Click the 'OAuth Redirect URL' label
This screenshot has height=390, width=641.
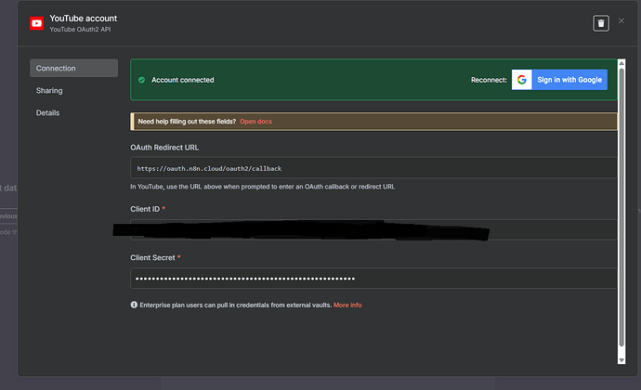point(164,148)
